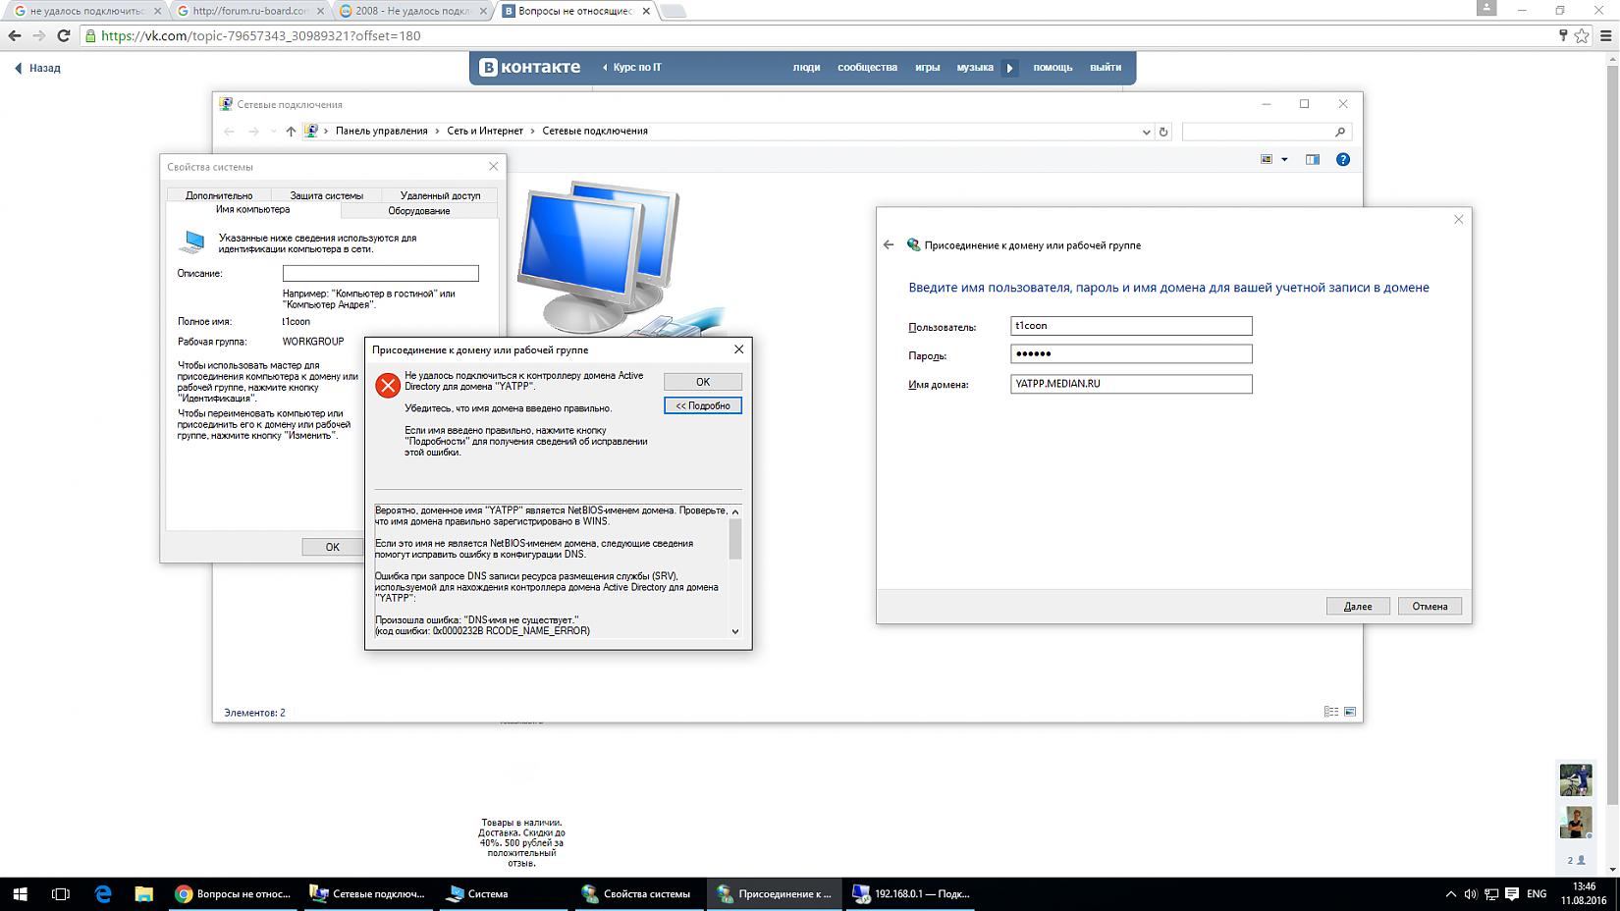Image resolution: width=1620 pixels, height=911 pixels.
Task: Reload the page in Chrome
Action: (x=64, y=35)
